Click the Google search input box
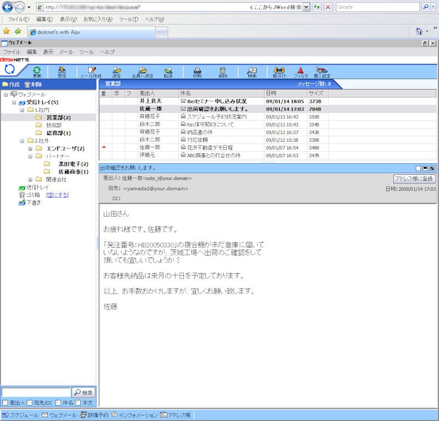 click(378, 7)
